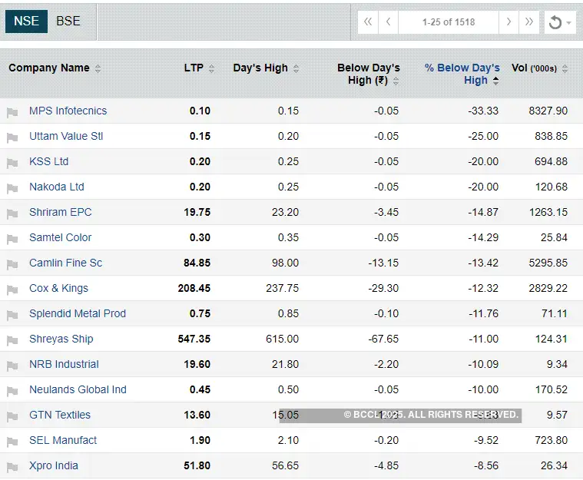Switch to the BSE tab
This screenshot has width=583, height=480.
click(68, 22)
